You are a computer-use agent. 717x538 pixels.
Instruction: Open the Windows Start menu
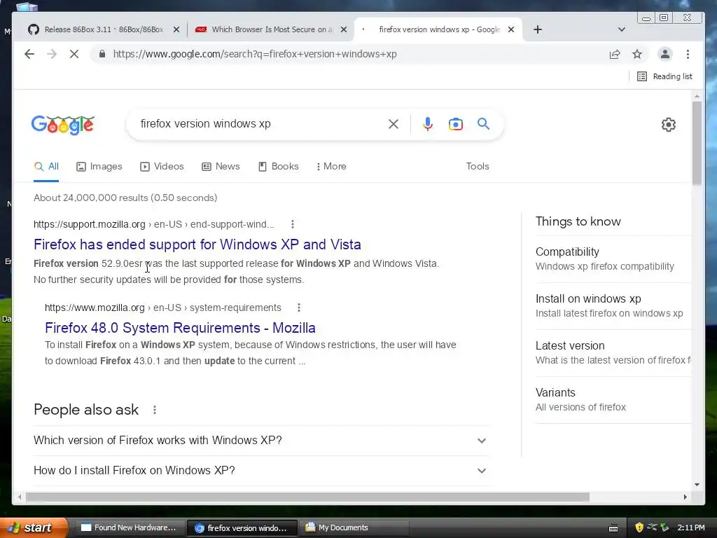(33, 527)
